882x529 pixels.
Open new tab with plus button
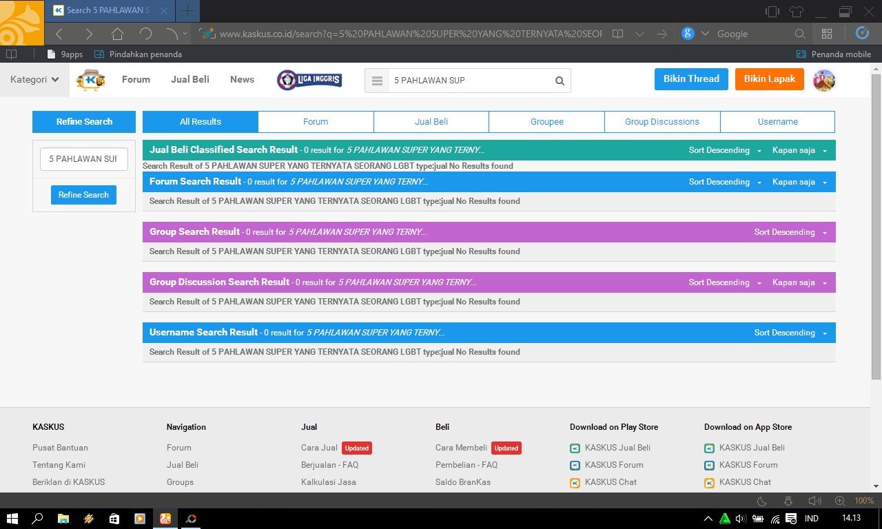coord(187,10)
